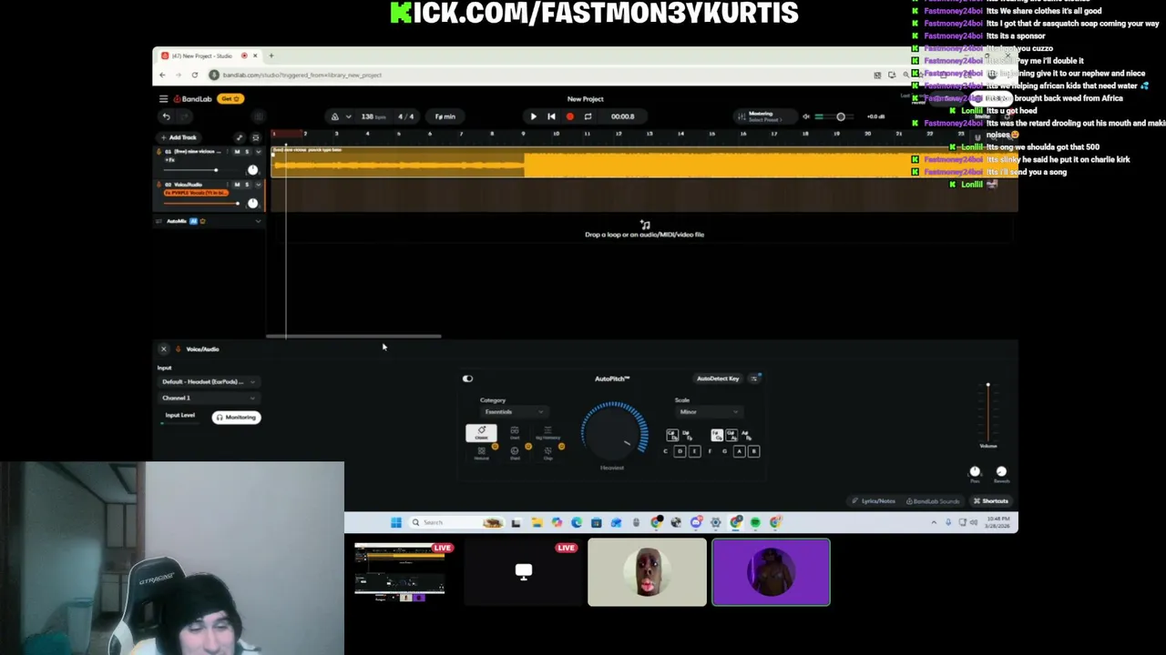Image resolution: width=1166 pixels, height=655 pixels.
Task: Start playback with the Play button
Action: (x=533, y=116)
